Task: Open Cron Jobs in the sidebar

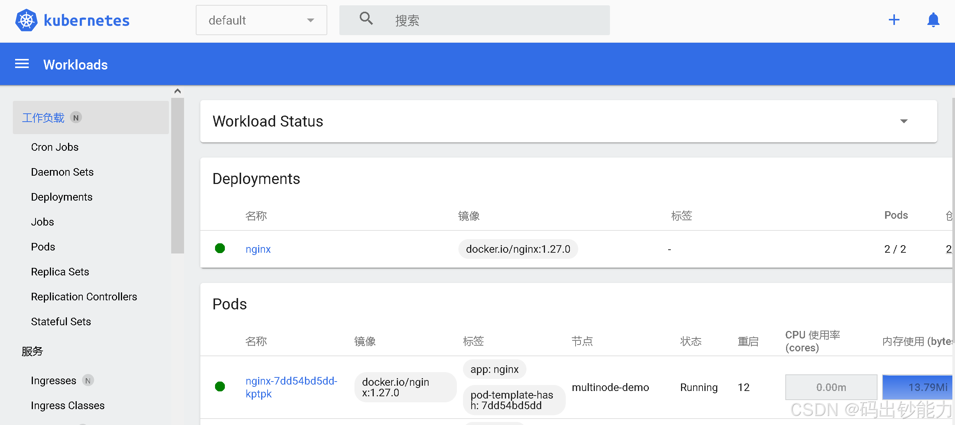Action: [x=55, y=147]
